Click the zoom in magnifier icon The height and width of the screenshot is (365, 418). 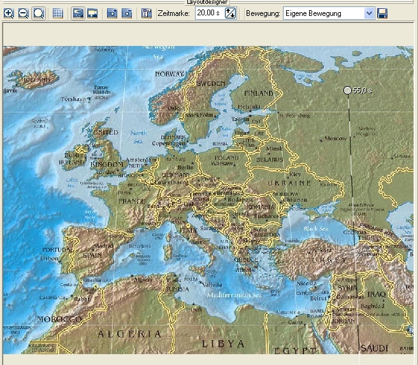(x=9, y=13)
